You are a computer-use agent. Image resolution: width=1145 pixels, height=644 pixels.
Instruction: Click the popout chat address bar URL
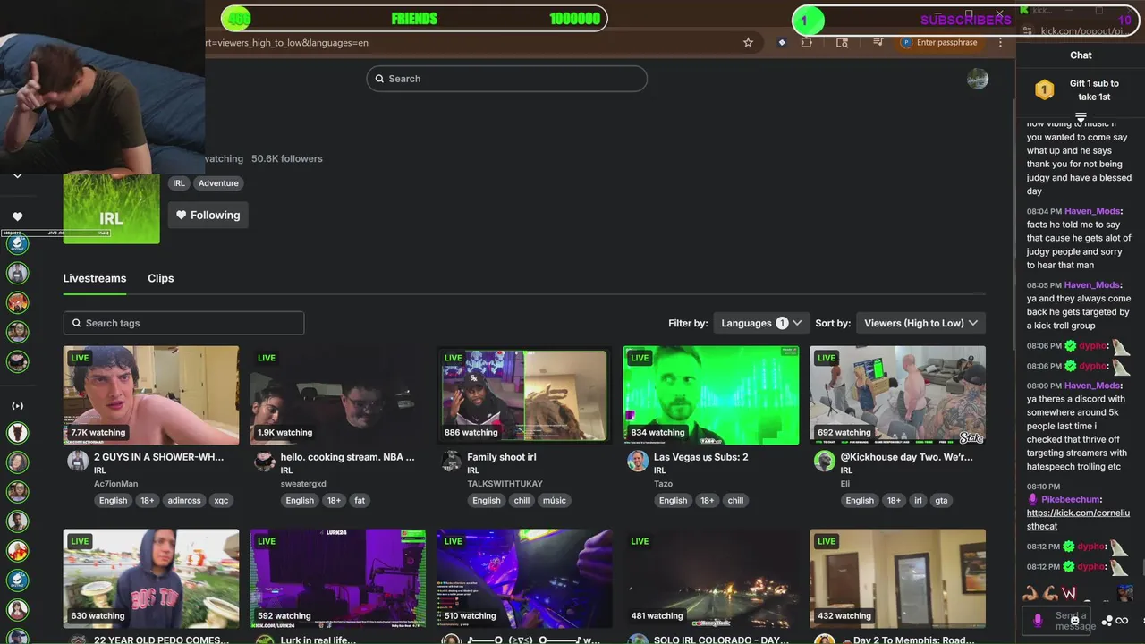tap(1083, 31)
